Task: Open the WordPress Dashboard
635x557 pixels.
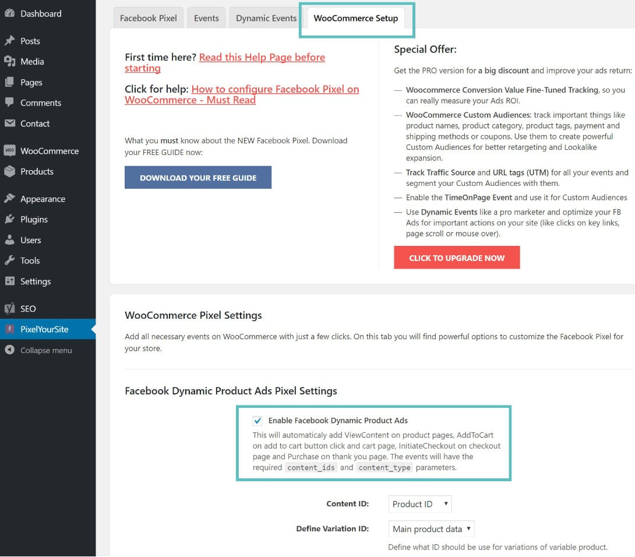Action: [40, 13]
